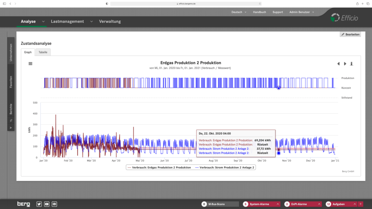Open the chart hamburger menu

pos(31,63)
